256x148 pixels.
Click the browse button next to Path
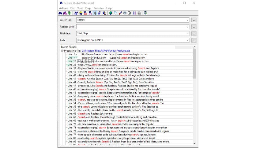(x=194, y=40)
